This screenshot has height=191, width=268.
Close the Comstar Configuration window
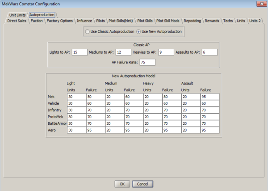(x=259, y=4)
